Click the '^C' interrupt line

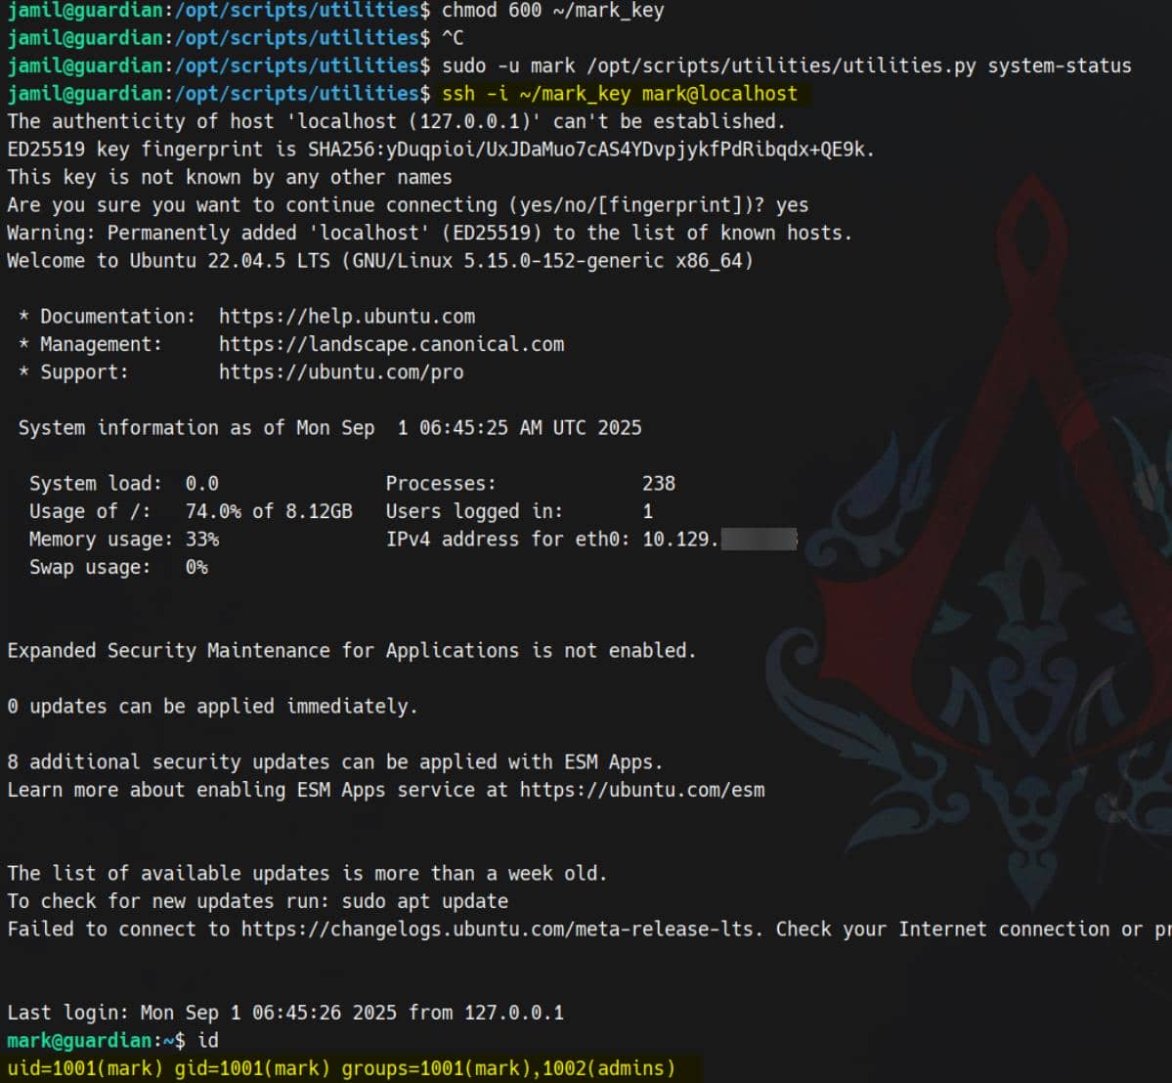(453, 38)
